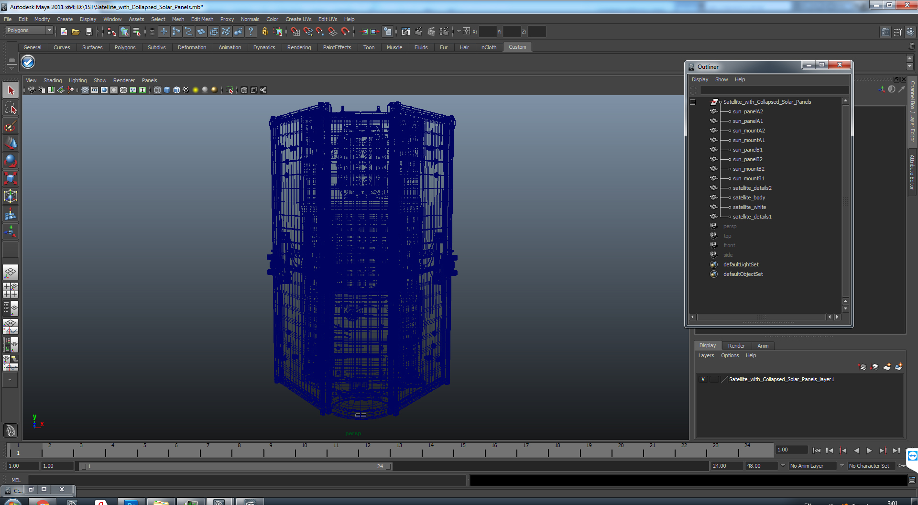Toggle the viewport grid icon
Viewport: 918px width, 505px height.
(x=85, y=90)
